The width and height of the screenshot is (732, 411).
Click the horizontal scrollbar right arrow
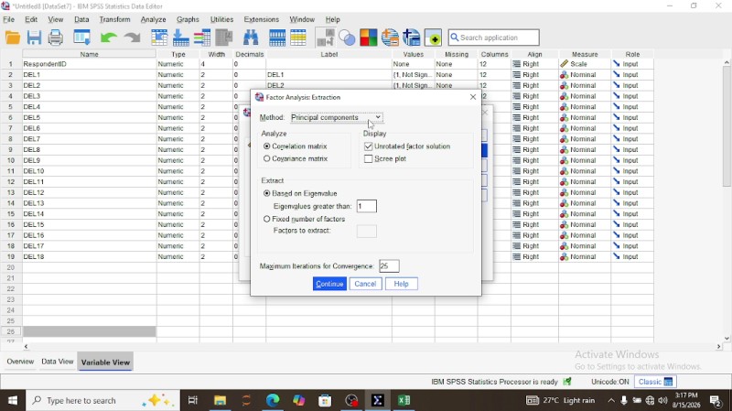(x=719, y=347)
